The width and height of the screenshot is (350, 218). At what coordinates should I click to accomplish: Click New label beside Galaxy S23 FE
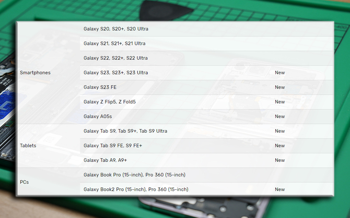279,87
